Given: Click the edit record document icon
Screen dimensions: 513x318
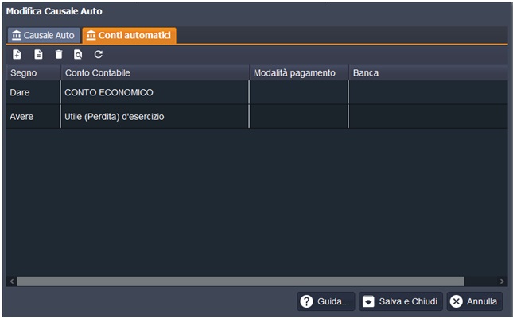Looking at the screenshot, I should tap(38, 55).
